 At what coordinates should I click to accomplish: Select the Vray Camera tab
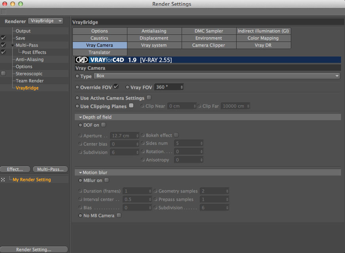tap(100, 45)
